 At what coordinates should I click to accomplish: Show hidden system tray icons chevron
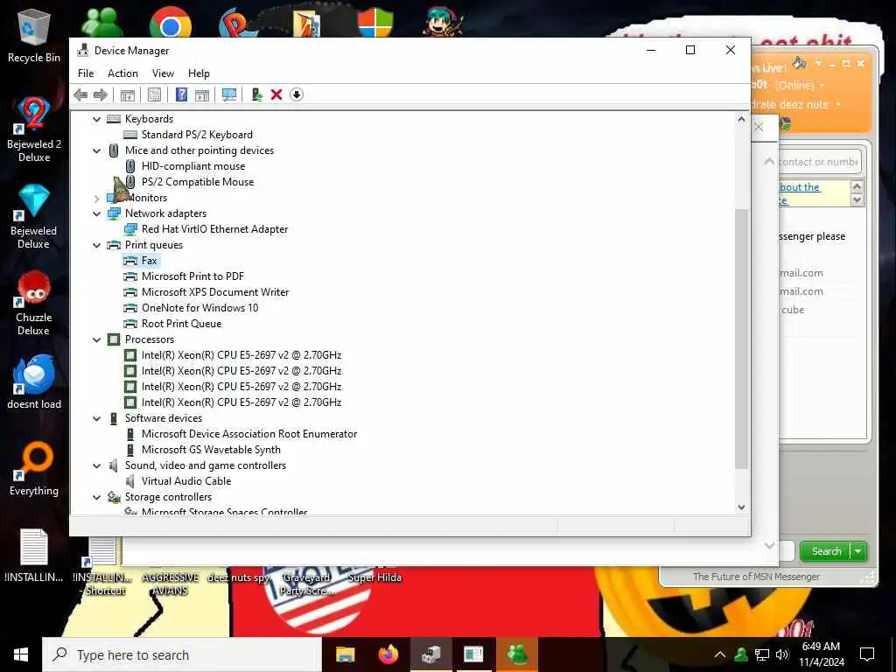(720, 654)
